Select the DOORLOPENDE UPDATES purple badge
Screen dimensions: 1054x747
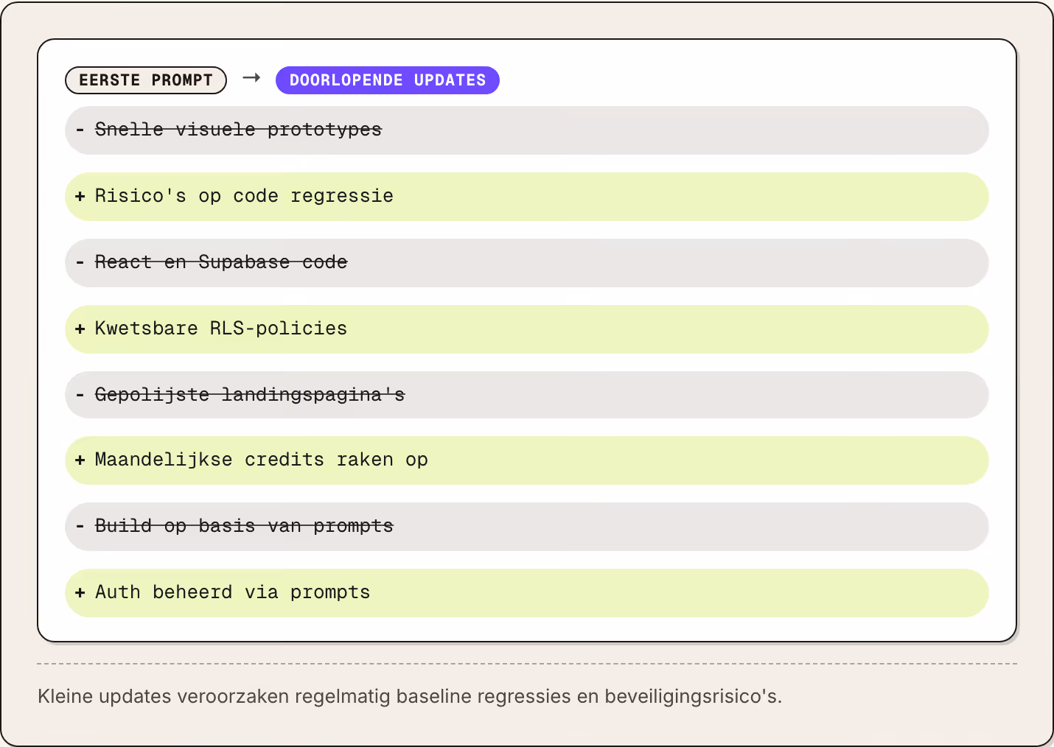tap(388, 80)
